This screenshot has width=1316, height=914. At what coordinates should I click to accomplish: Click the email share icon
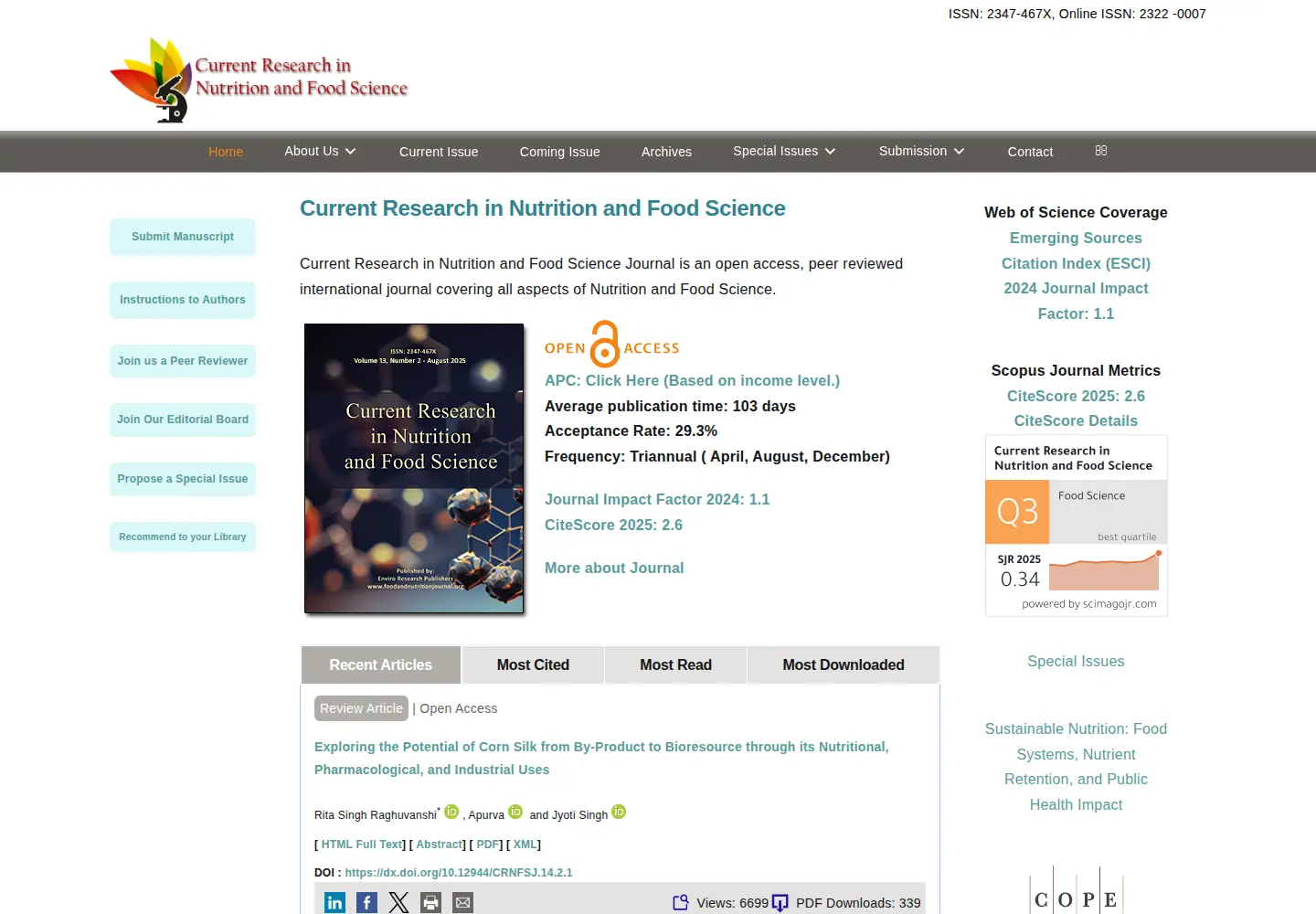pyautogui.click(x=463, y=903)
